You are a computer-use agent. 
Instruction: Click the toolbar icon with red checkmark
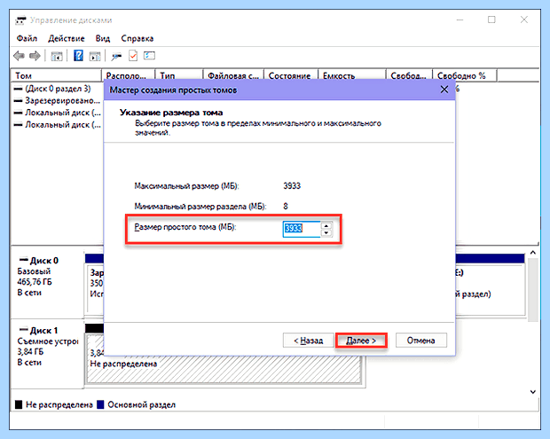tap(133, 56)
